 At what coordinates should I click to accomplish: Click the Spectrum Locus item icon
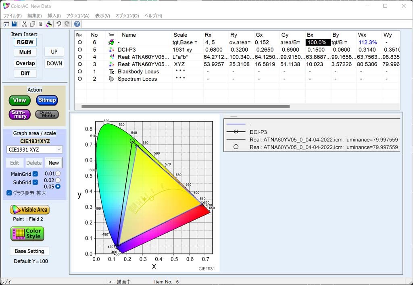(x=112, y=79)
